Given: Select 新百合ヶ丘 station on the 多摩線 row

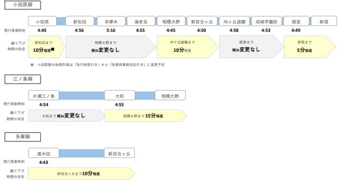Looking at the screenshot, I should click(119, 153).
